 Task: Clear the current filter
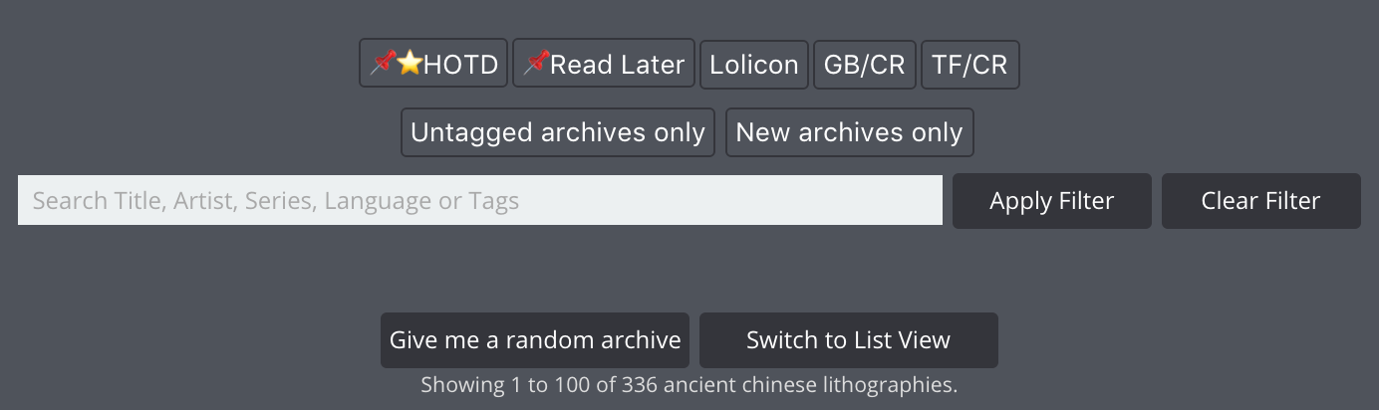1261,201
